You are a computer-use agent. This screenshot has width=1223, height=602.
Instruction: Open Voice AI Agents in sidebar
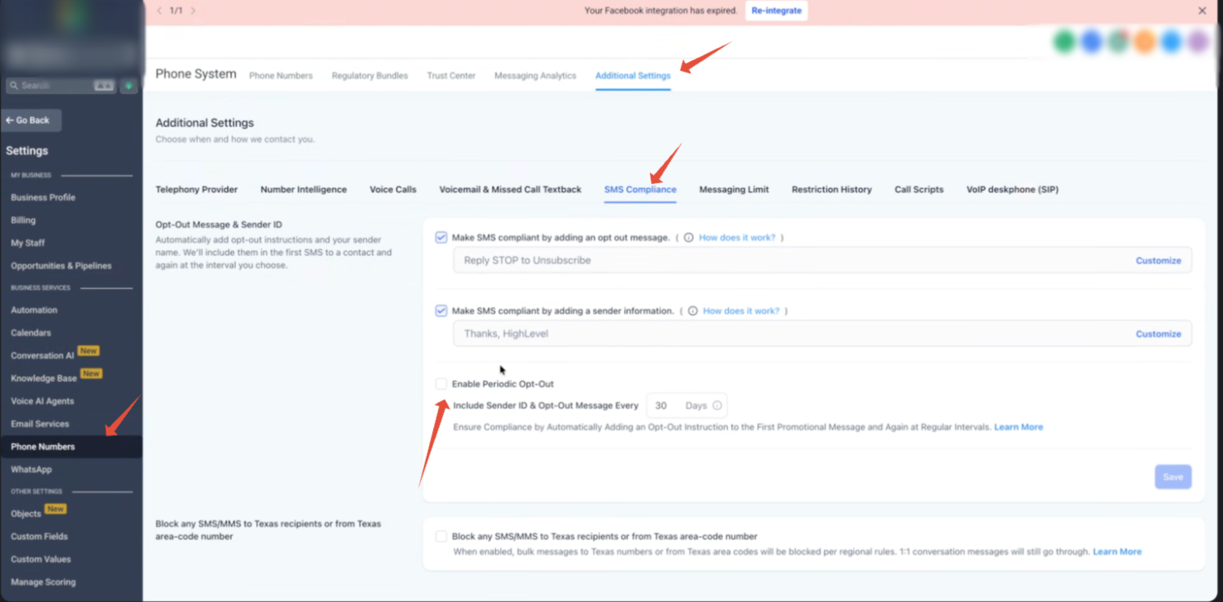click(x=42, y=401)
